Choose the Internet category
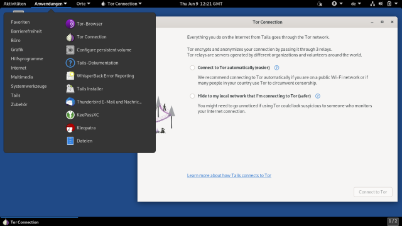 (18, 68)
